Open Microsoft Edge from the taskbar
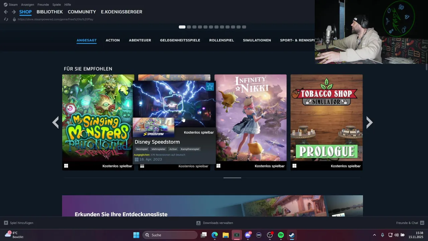 [x=215, y=235]
